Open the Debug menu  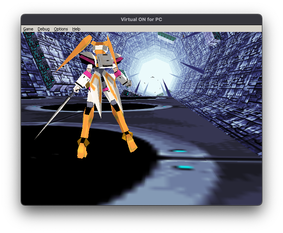click(x=44, y=29)
